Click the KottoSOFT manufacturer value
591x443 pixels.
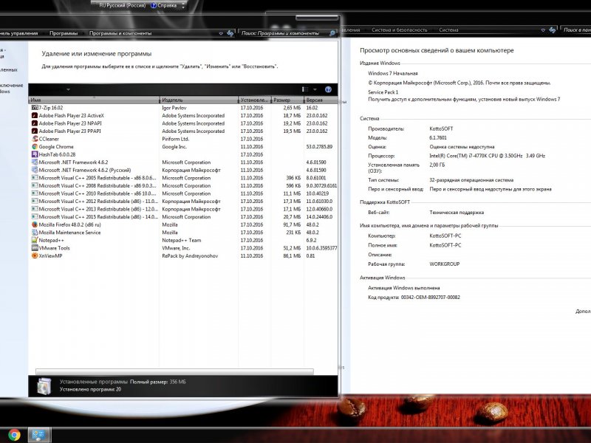click(441, 128)
